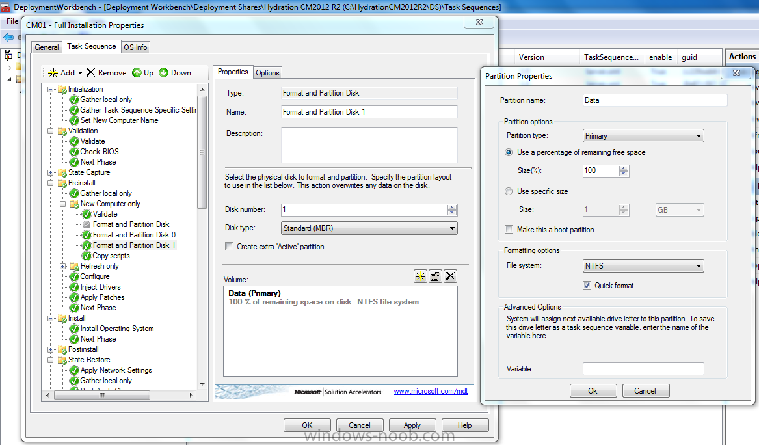Expand the Postinstall group

[50, 349]
